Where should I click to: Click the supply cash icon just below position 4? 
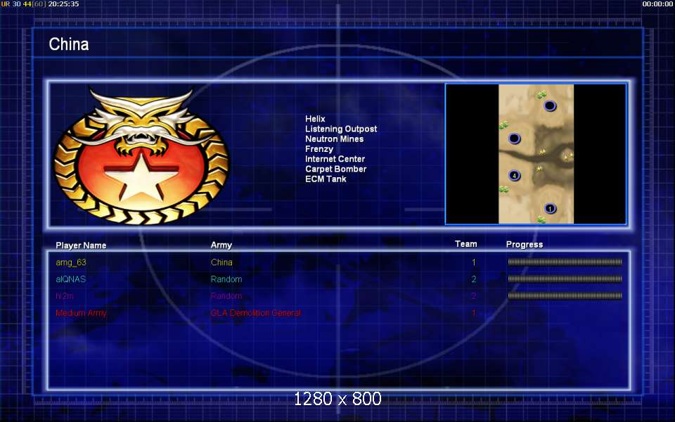click(503, 189)
